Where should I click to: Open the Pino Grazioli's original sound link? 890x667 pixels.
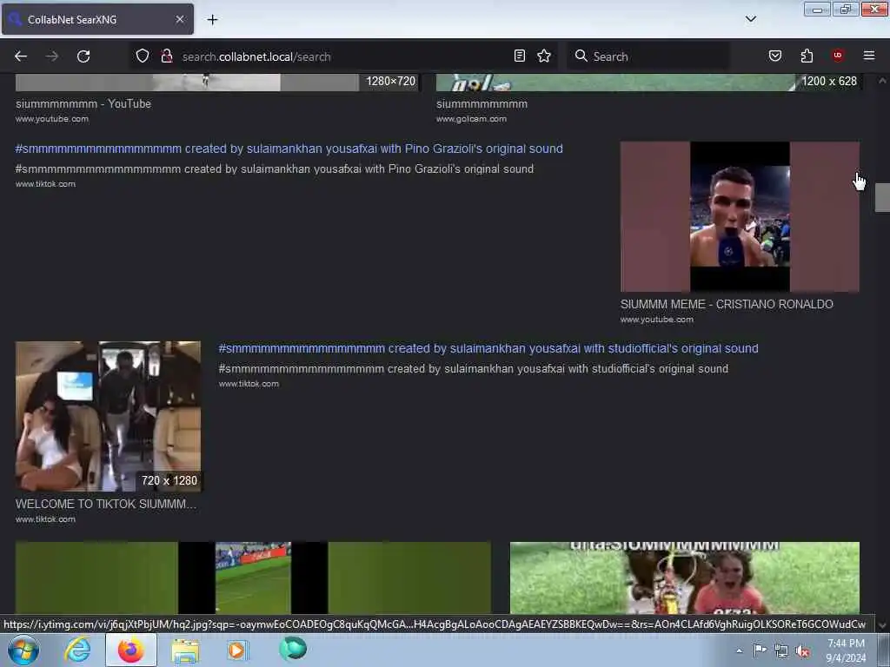pyautogui.click(x=289, y=149)
